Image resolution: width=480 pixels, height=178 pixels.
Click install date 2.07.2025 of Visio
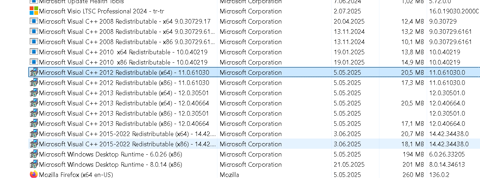pos(347,11)
